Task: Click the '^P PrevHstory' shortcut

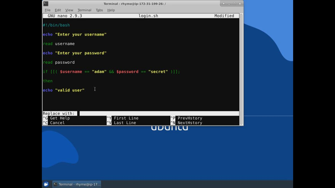Action: point(186,118)
